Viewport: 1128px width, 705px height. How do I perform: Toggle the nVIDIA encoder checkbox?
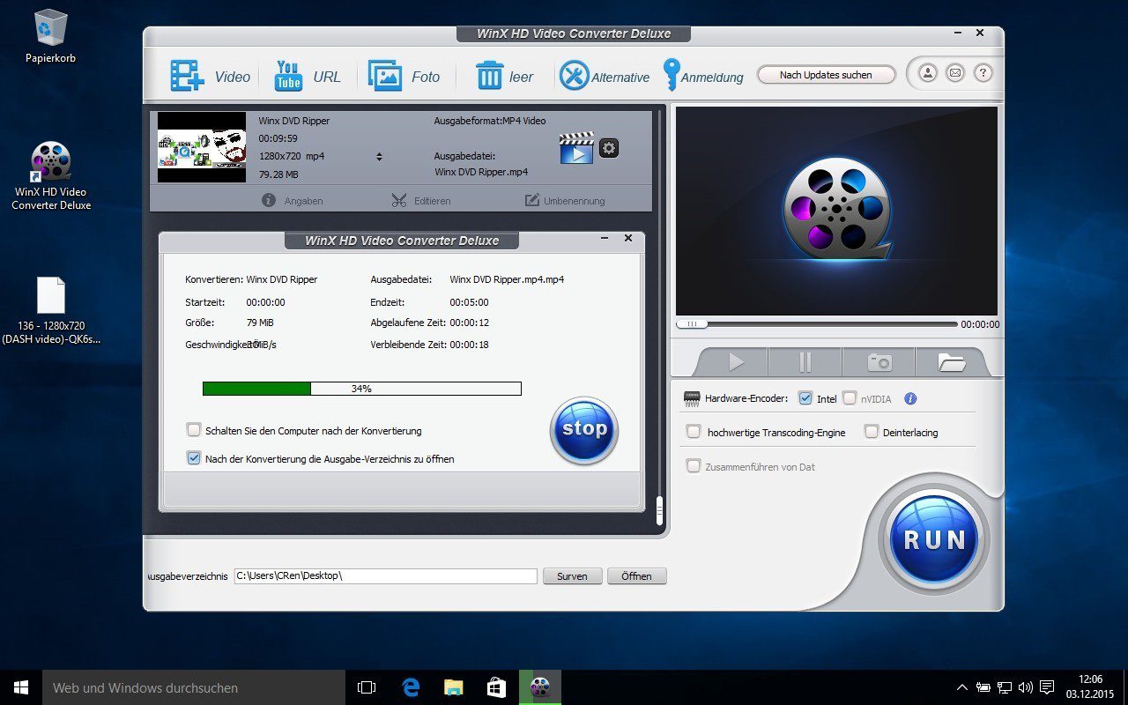[849, 398]
